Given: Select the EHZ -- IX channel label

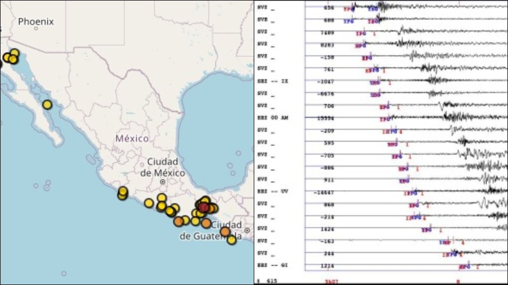Looking at the screenshot, I should point(273,82).
